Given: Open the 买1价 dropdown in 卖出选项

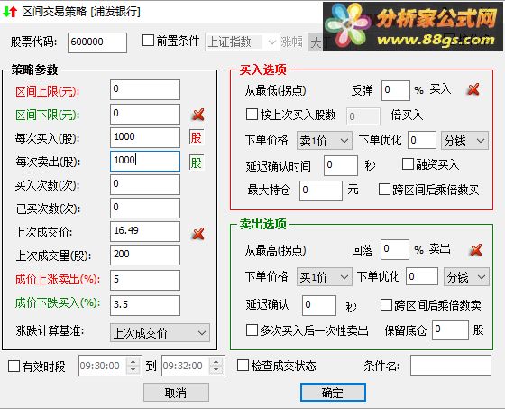Looking at the screenshot, I should pyautogui.click(x=324, y=277).
